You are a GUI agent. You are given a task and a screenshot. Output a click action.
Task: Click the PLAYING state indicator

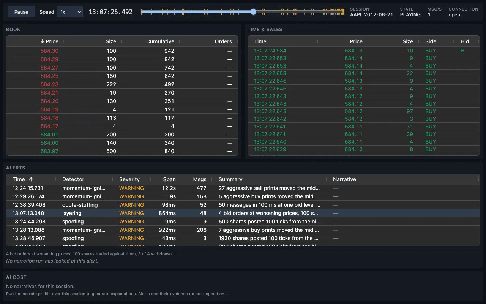coord(410,15)
